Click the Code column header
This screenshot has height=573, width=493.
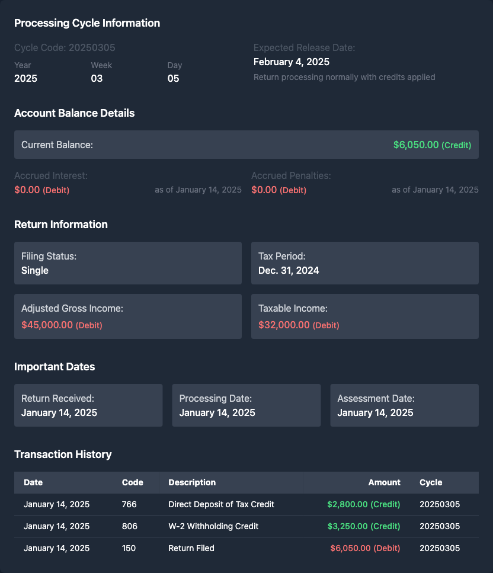point(132,482)
